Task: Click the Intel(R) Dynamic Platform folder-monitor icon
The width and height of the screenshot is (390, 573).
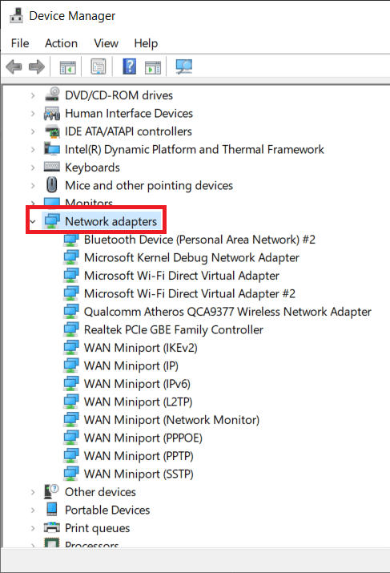Action: click(52, 149)
